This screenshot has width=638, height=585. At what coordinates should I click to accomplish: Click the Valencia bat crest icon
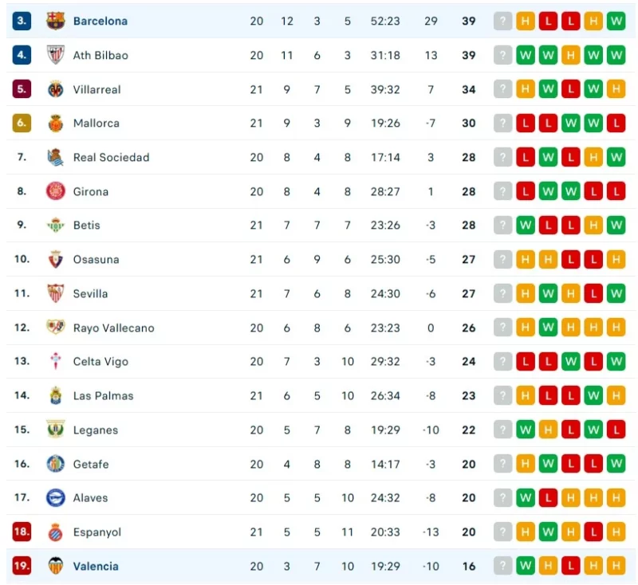click(x=55, y=566)
